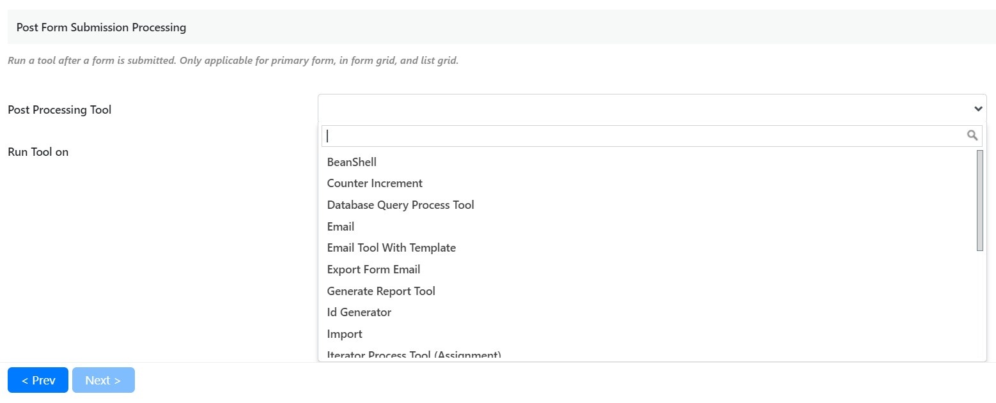Select BeanShell from the tool list
This screenshot has height=403, width=996.
click(x=352, y=162)
